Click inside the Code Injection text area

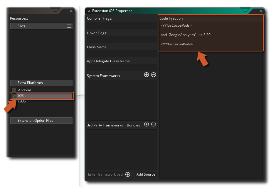[211, 35]
